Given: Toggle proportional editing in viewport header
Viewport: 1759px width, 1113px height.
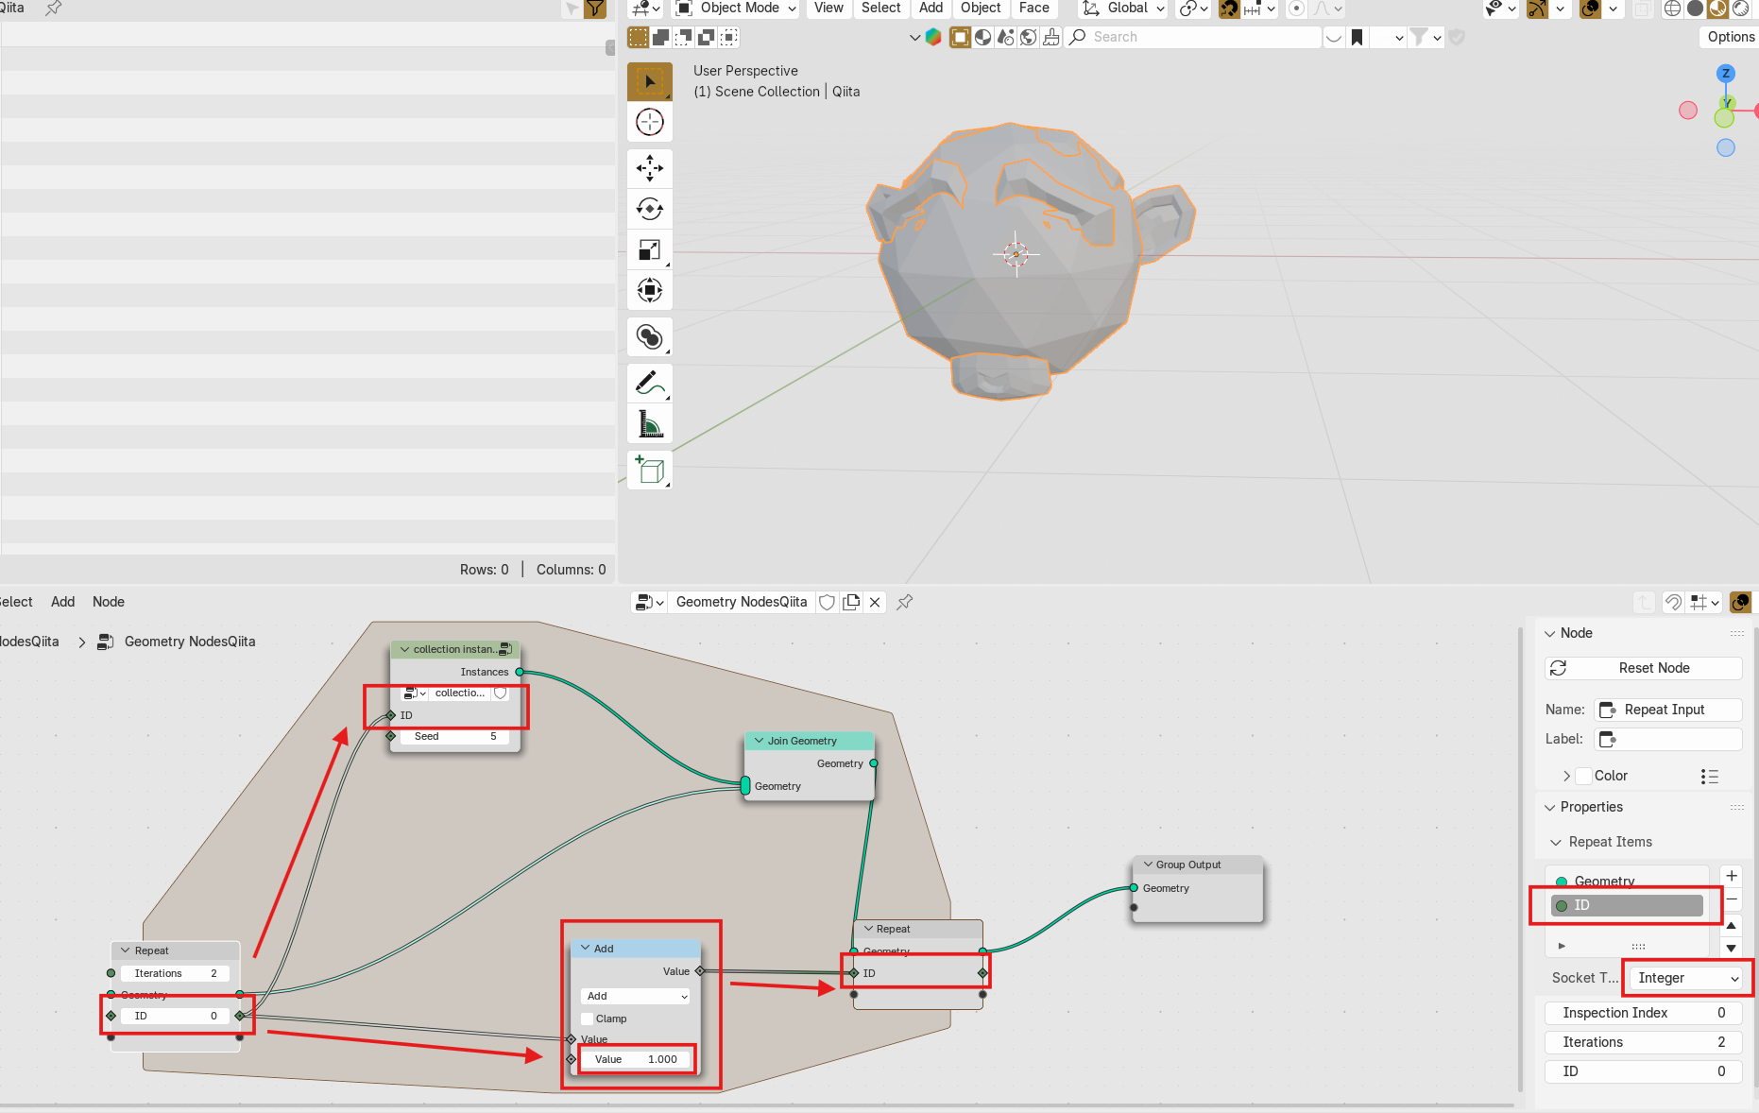Looking at the screenshot, I should 1297,9.
